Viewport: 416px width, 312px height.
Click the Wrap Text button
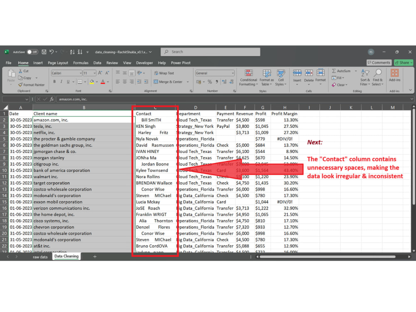pos(164,73)
